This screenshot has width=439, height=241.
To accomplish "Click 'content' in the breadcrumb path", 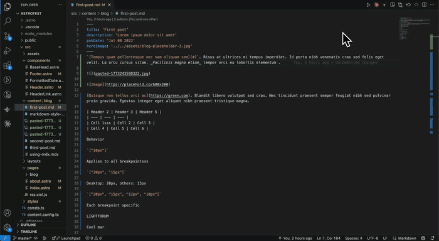I will click(89, 13).
